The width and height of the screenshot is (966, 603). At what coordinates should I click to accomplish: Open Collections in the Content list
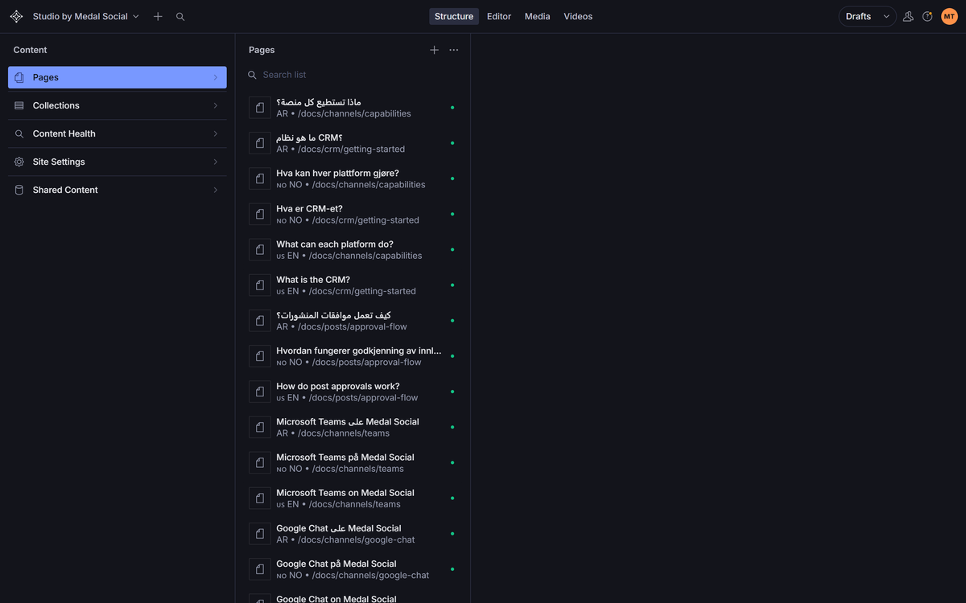pos(118,105)
